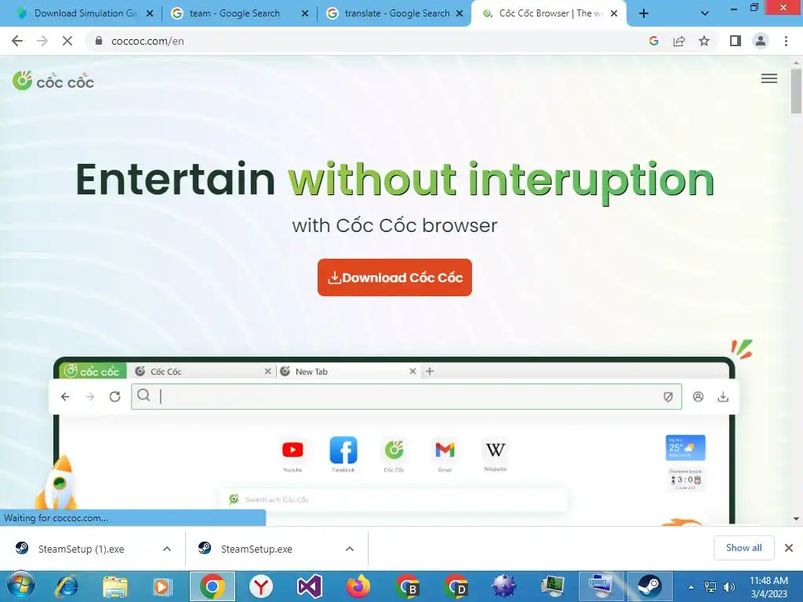Click the Download Cốc Cốc button
The image size is (803, 602).
(x=394, y=277)
